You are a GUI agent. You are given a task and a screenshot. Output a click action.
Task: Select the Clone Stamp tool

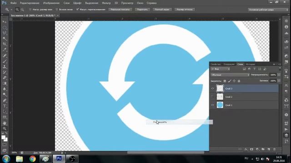click(x=5, y=67)
